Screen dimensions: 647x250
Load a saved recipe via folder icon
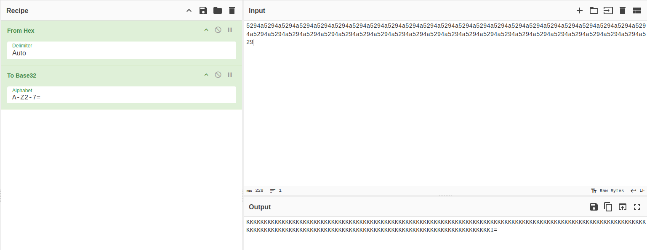217,10
